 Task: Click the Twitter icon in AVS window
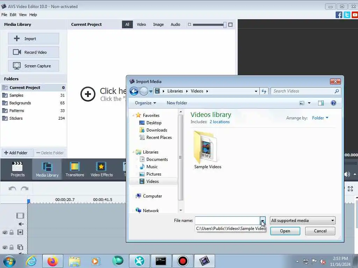pyautogui.click(x=347, y=15)
